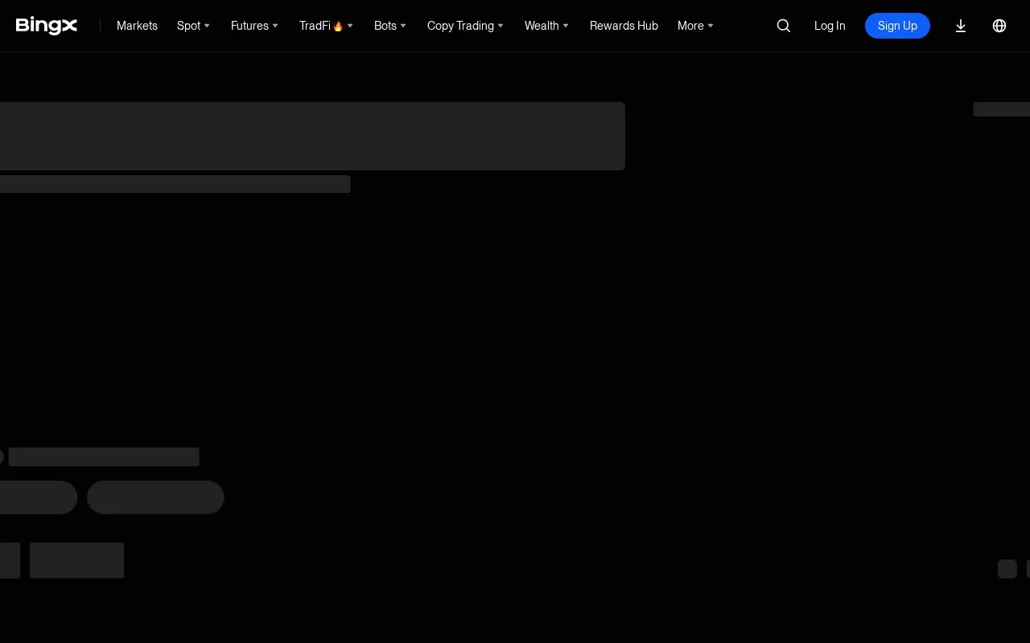Open the search magnifier icon
The height and width of the screenshot is (643, 1030).
[x=784, y=26]
